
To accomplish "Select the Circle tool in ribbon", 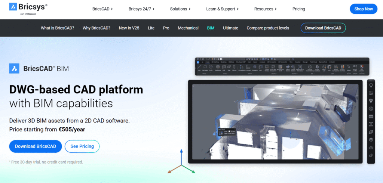I will 211,68.
